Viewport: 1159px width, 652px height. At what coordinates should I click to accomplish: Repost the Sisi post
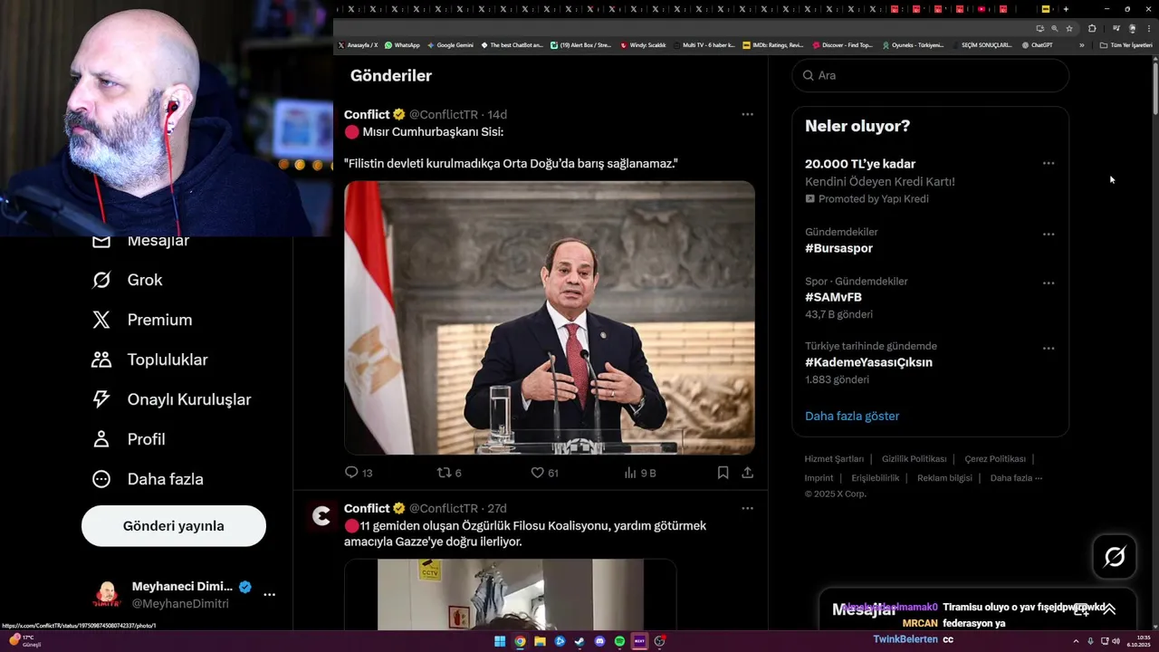pos(449,473)
